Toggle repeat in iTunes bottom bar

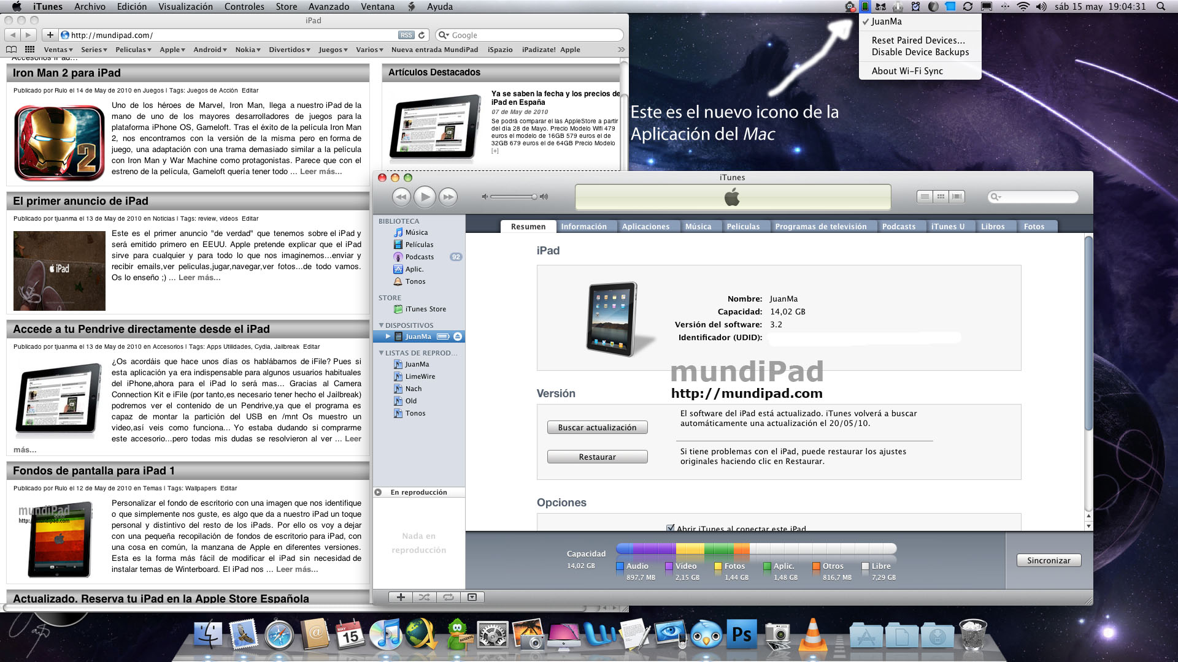coord(448,597)
